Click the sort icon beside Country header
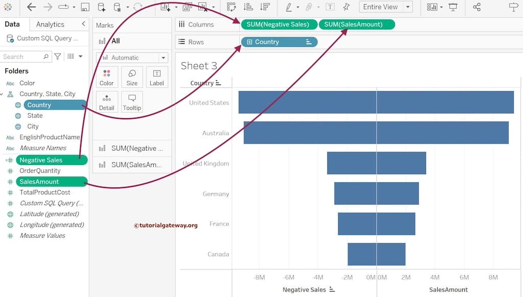This screenshot has width=523, height=297. [218, 83]
